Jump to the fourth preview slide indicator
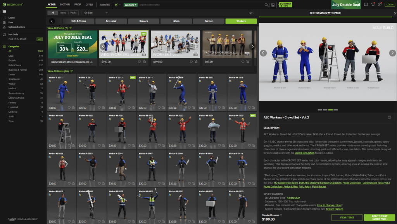 [x=336, y=110]
